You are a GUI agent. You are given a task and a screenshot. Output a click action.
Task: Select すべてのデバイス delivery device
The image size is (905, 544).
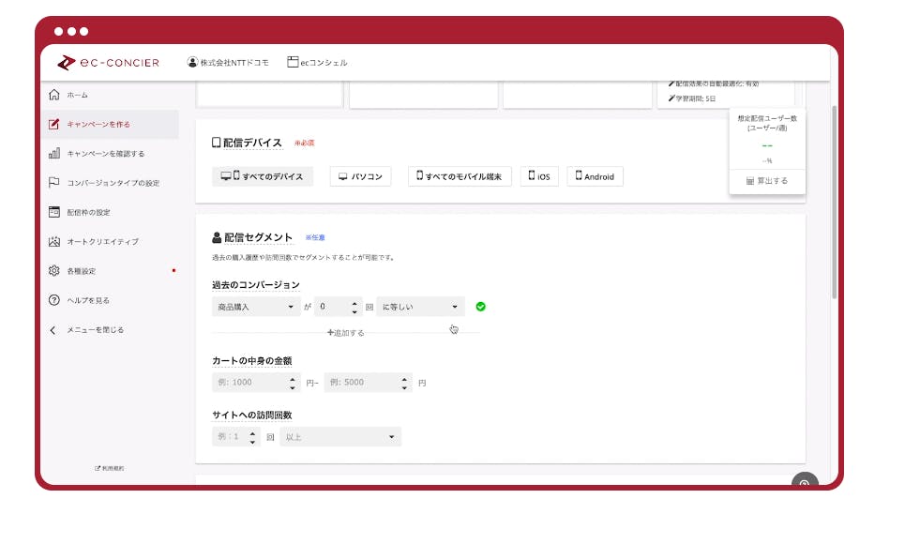(263, 176)
